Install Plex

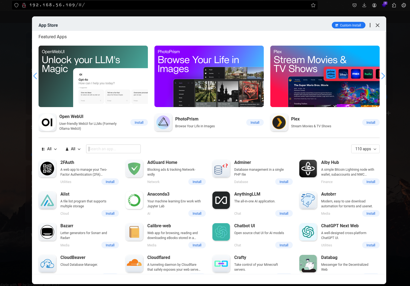[x=371, y=122]
